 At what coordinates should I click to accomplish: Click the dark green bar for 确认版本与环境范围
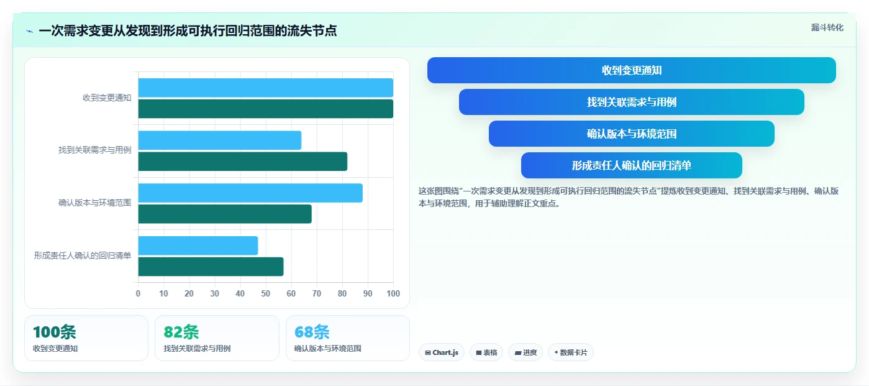click(x=225, y=214)
